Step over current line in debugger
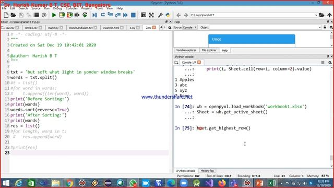Screen dimensions: 334x188 coord(103,15)
